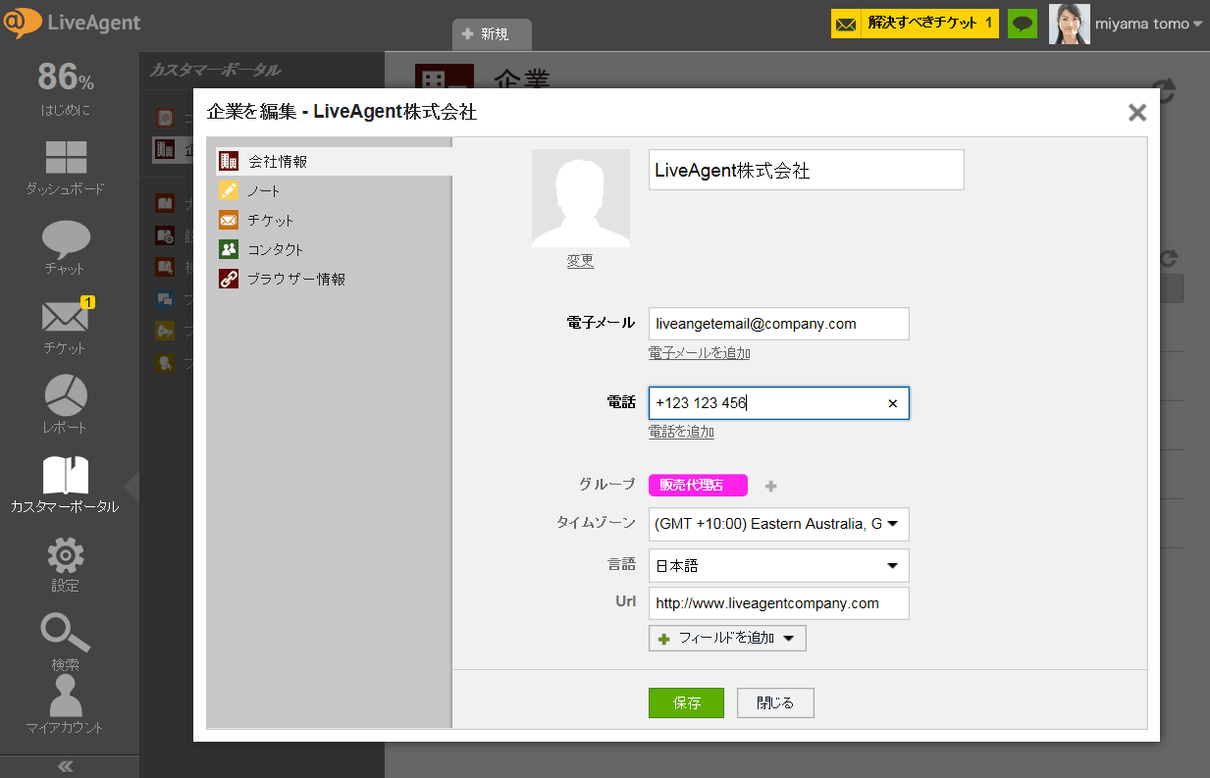The height and width of the screenshot is (778, 1210).
Task: Open the 言語 dropdown showing 日本語
Action: [779, 565]
